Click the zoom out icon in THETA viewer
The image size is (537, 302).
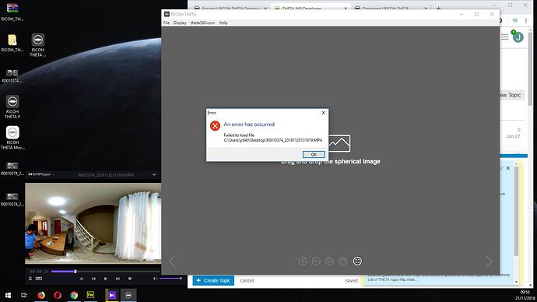tap(316, 262)
